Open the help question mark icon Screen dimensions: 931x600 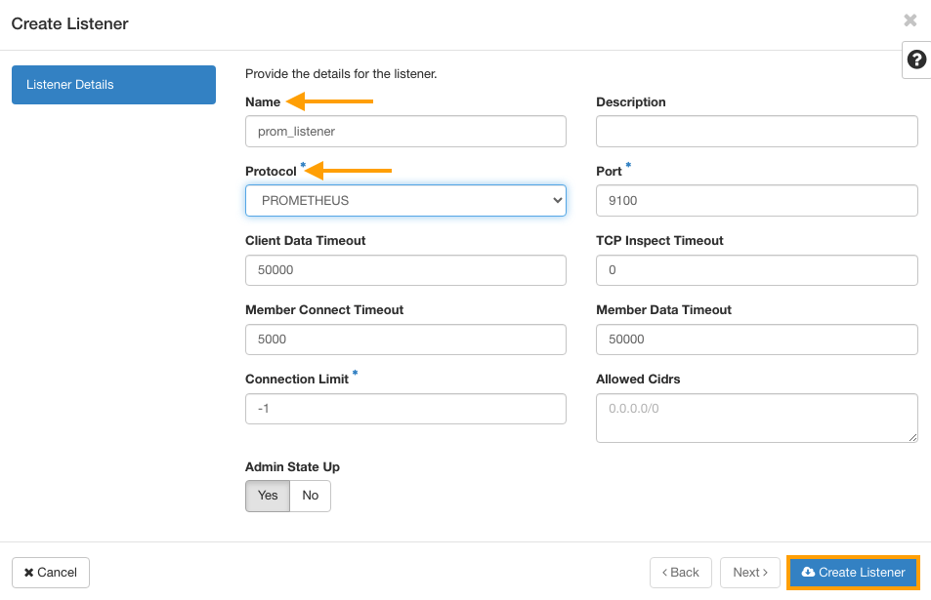[x=915, y=60]
